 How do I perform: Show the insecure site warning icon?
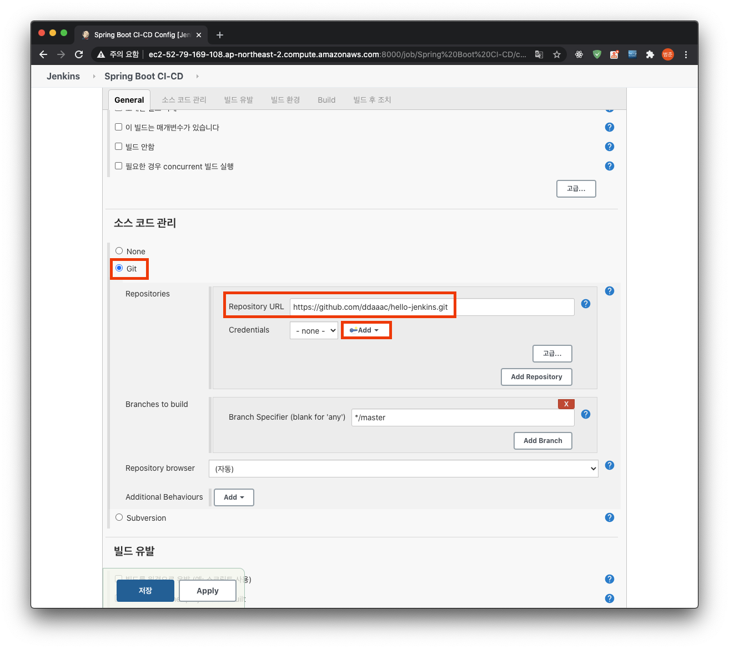point(101,54)
